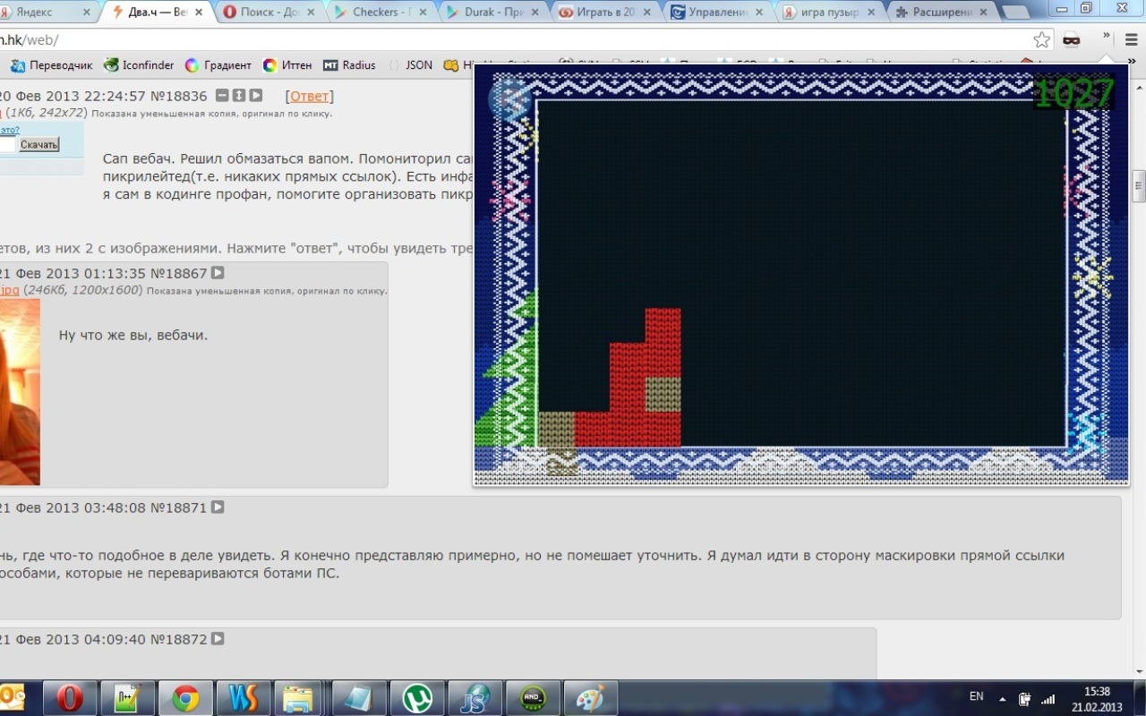The width and height of the screenshot is (1146, 716).
Task: Click the tan block at the bottom left
Action: pyautogui.click(x=556, y=430)
